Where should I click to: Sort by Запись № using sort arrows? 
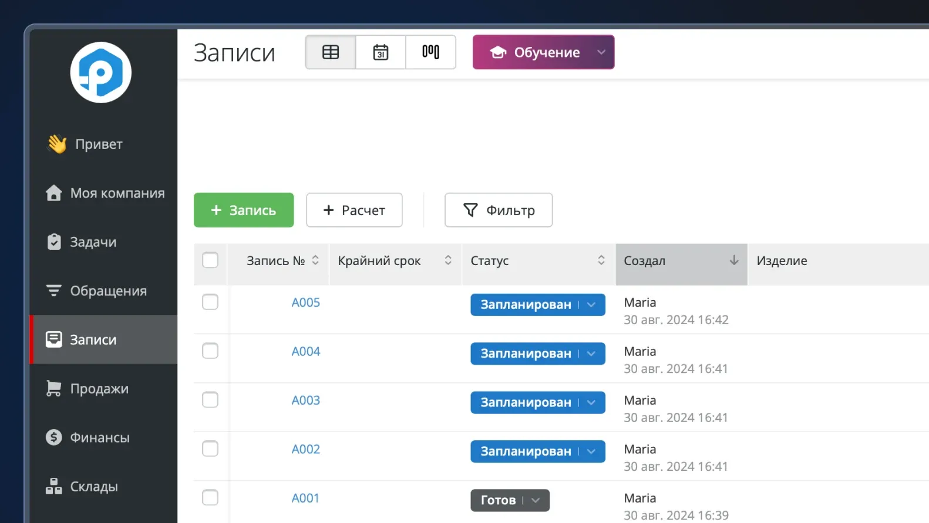[315, 260]
